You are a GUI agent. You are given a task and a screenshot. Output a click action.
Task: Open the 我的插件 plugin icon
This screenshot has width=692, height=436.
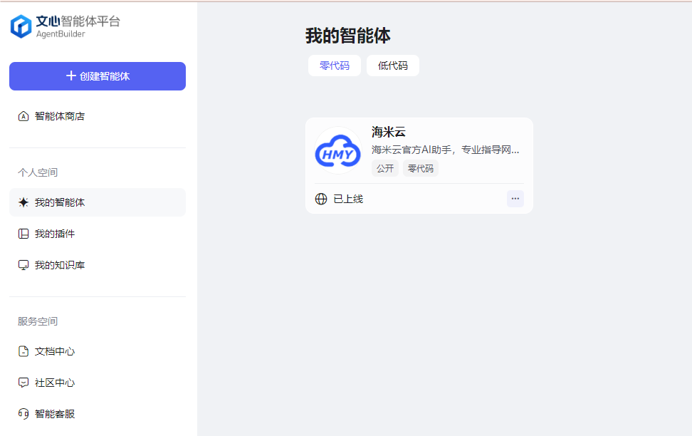23,234
